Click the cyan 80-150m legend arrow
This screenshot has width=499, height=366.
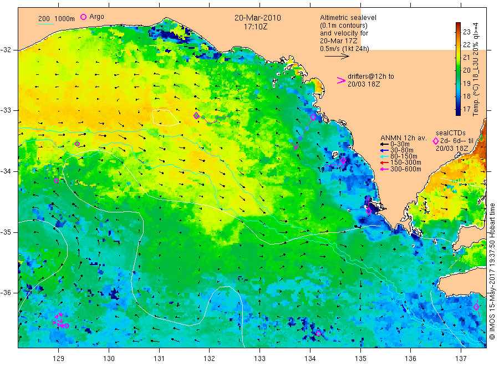pyautogui.click(x=385, y=156)
